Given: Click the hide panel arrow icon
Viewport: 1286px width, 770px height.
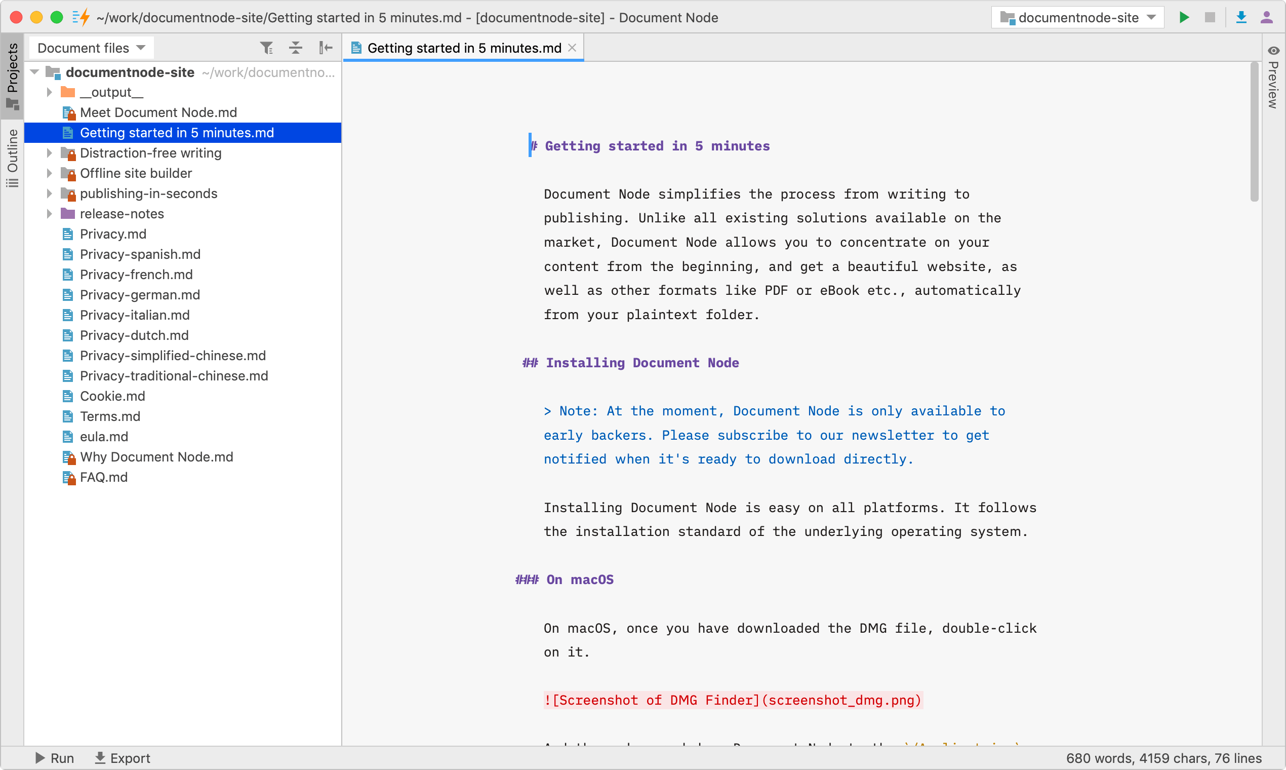Looking at the screenshot, I should [326, 48].
